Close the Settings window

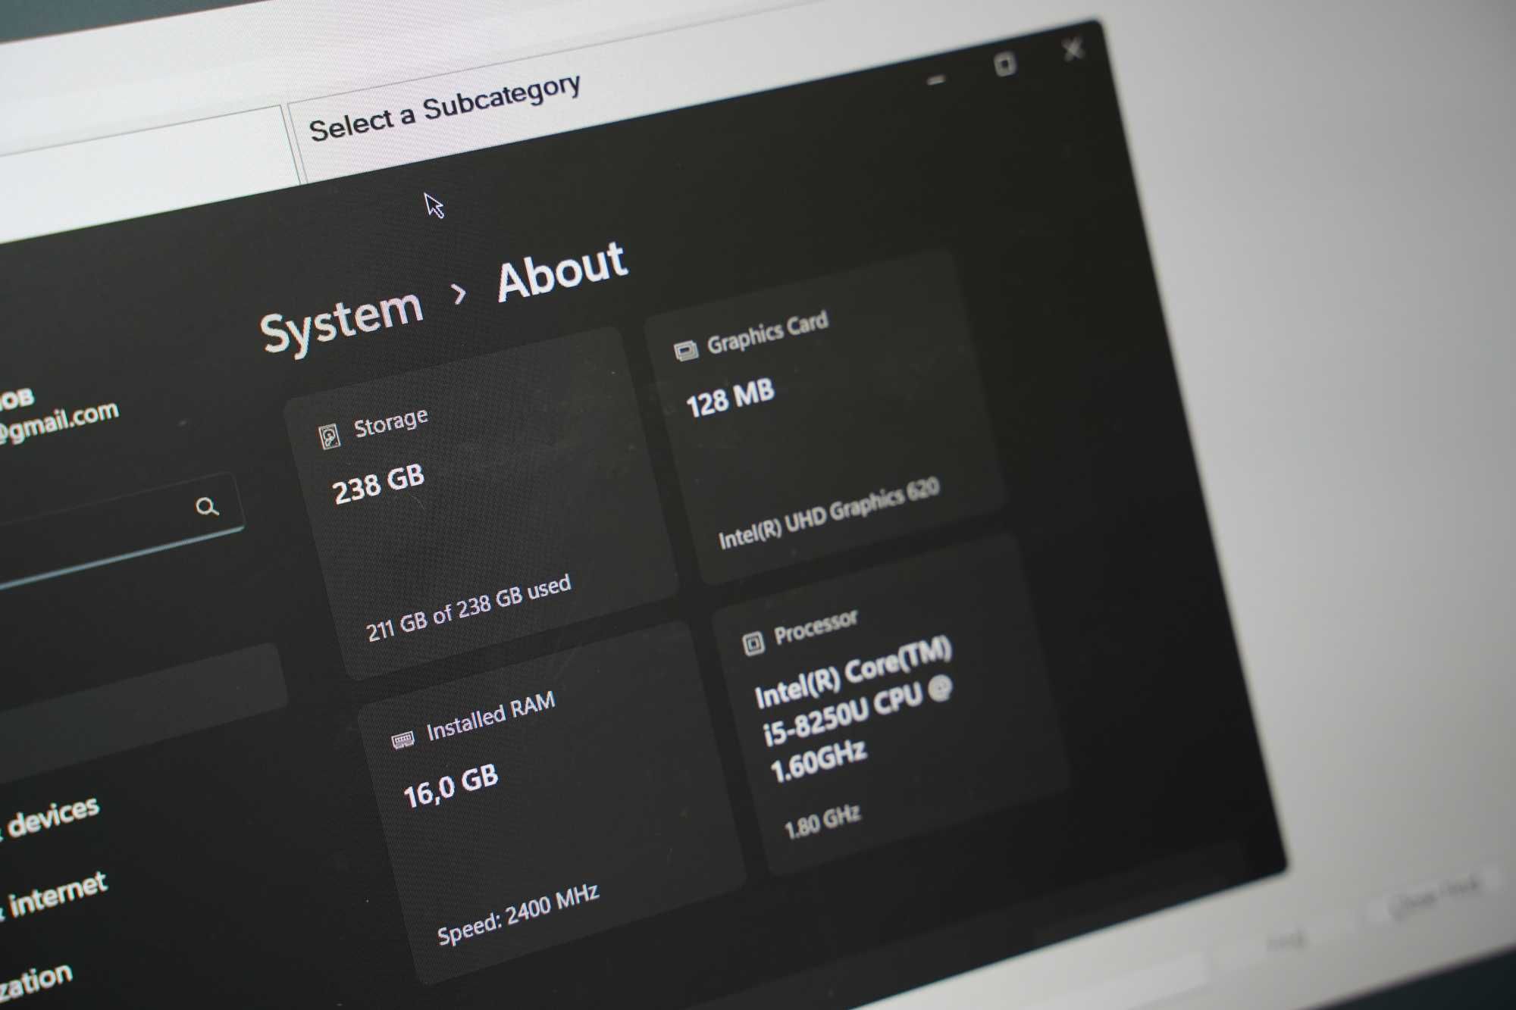tap(1073, 51)
